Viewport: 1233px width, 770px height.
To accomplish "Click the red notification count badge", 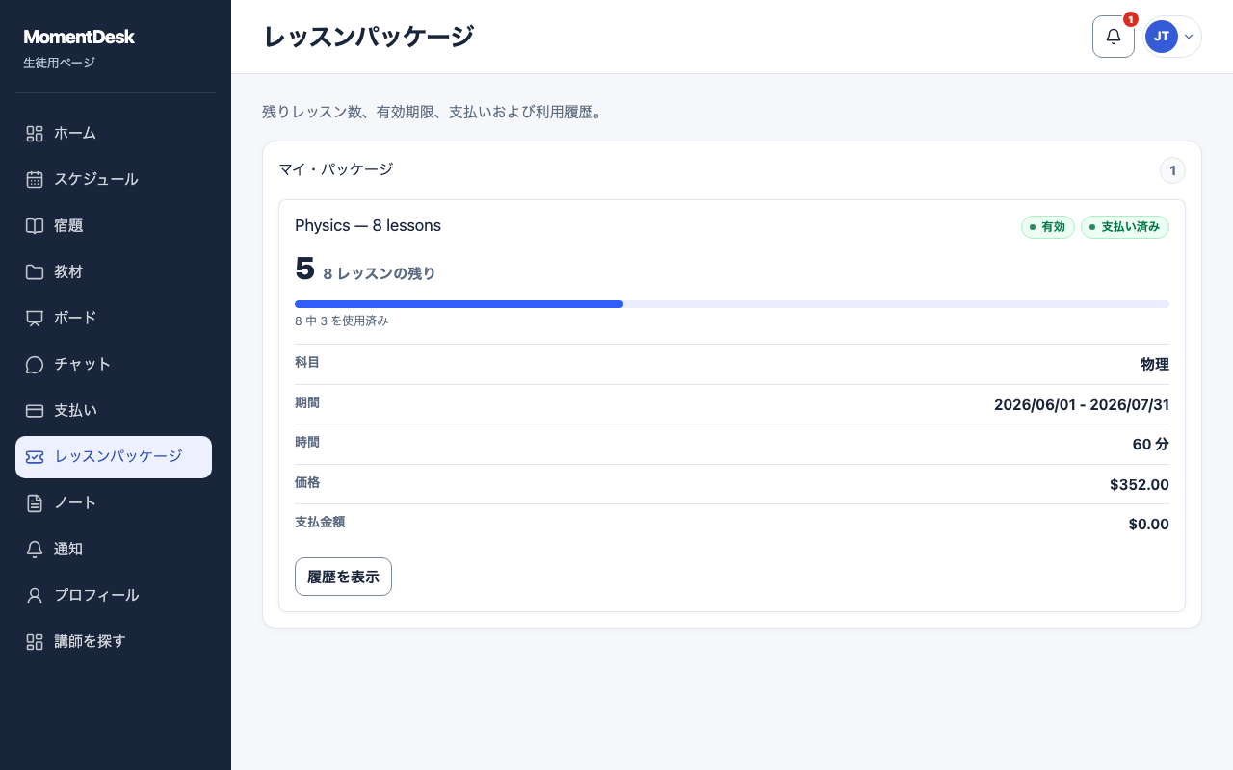I will (x=1131, y=19).
